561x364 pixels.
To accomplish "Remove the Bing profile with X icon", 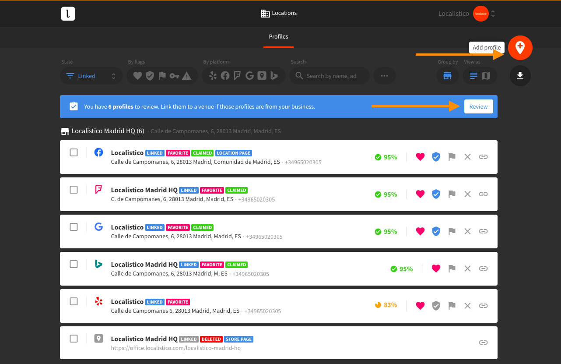I will coord(467,269).
